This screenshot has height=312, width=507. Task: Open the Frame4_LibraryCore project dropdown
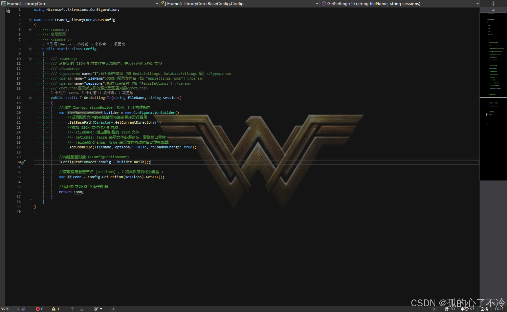point(157,4)
